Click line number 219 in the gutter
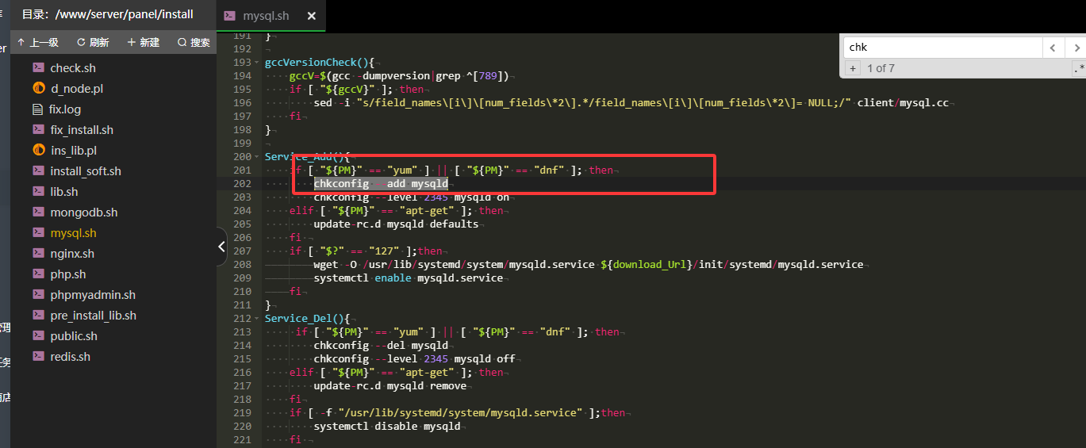 [x=241, y=412]
